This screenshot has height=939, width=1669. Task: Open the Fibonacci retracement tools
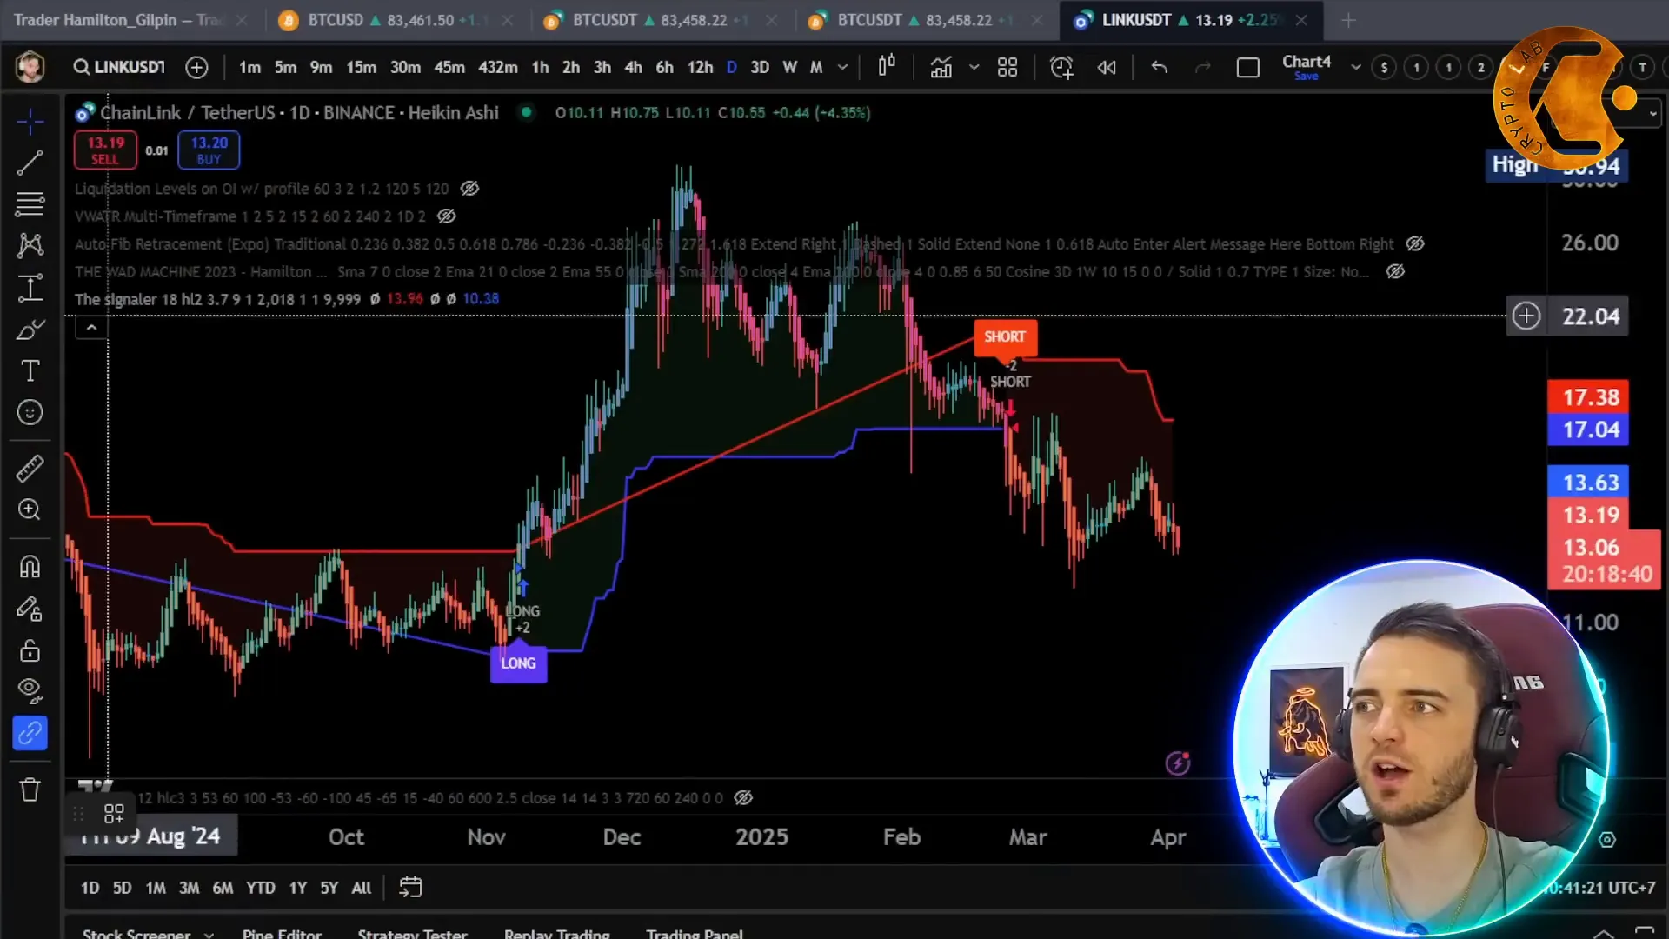(x=30, y=204)
